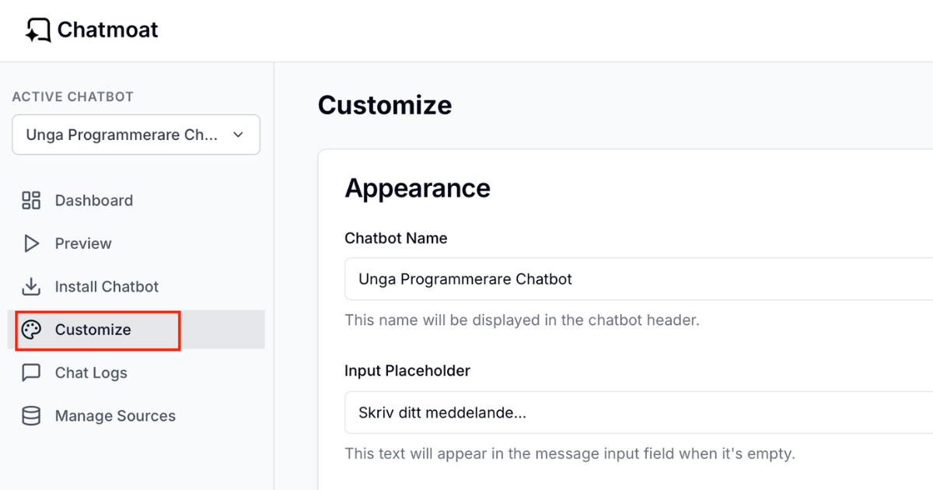The width and height of the screenshot is (933, 490).
Task: Click the Customize page heading
Action: pos(385,105)
